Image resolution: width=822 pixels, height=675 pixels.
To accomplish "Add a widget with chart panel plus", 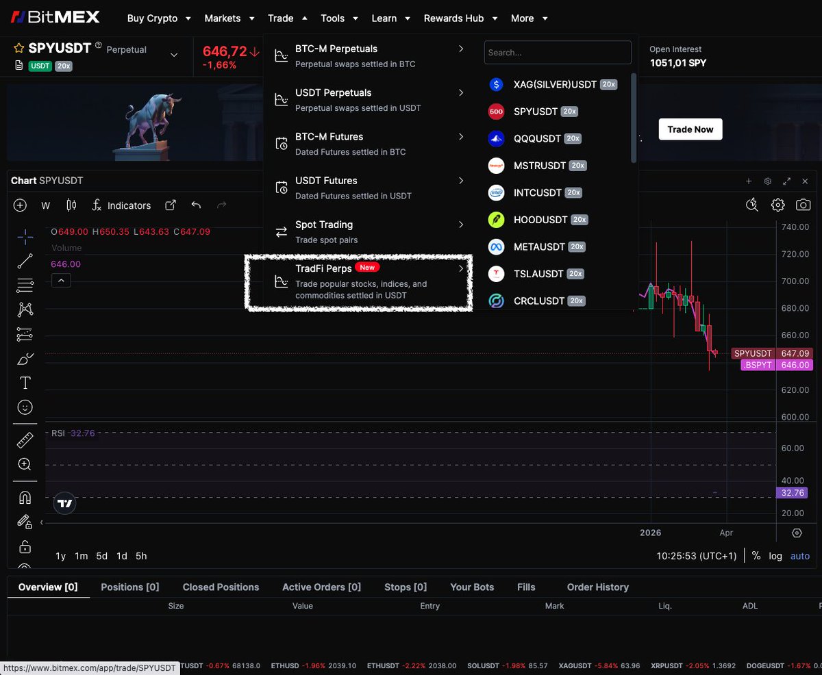I will tap(749, 181).
